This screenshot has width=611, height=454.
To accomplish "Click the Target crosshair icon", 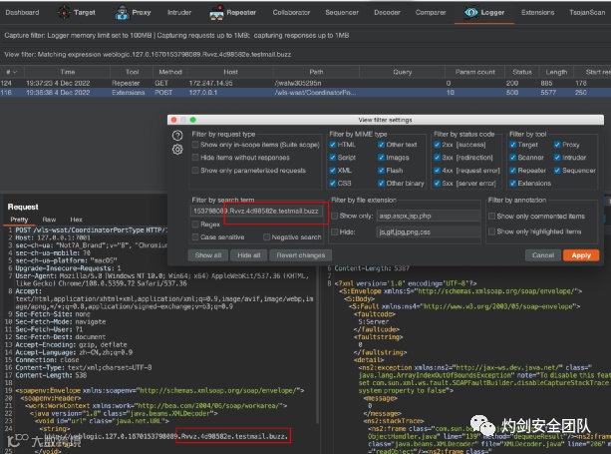I will coord(64,13).
